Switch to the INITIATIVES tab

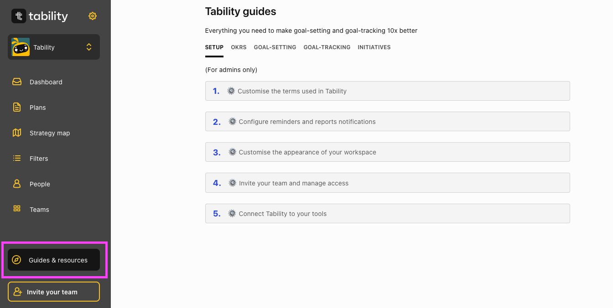pyautogui.click(x=374, y=47)
